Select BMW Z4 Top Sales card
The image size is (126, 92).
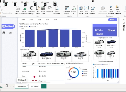pos(30,56)
